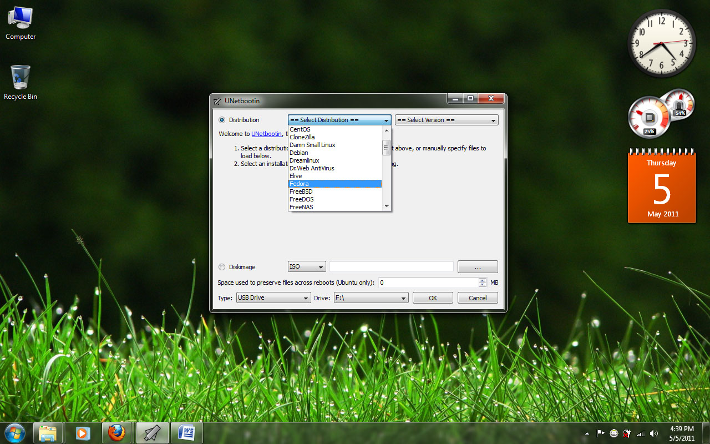This screenshot has height=444, width=710.
Task: Choose Dreamlinux from the distribution list
Action: point(335,160)
